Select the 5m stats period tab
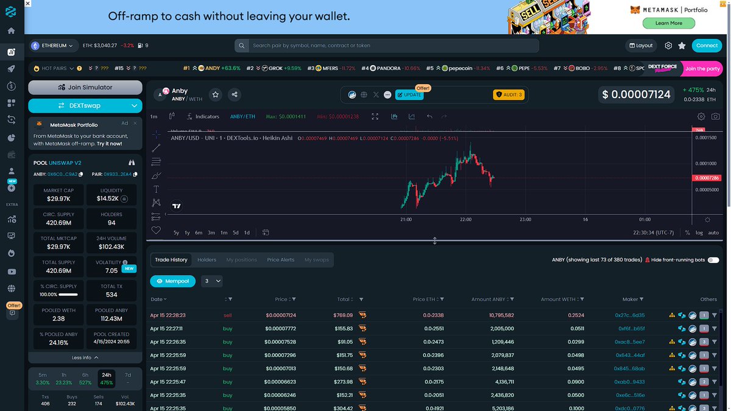Viewport: 731px width, 411px height. pos(43,379)
